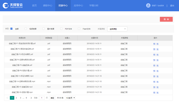179x105 pixels.
Task: Open the 课程中心 nav tab
Action: pos(48,6)
